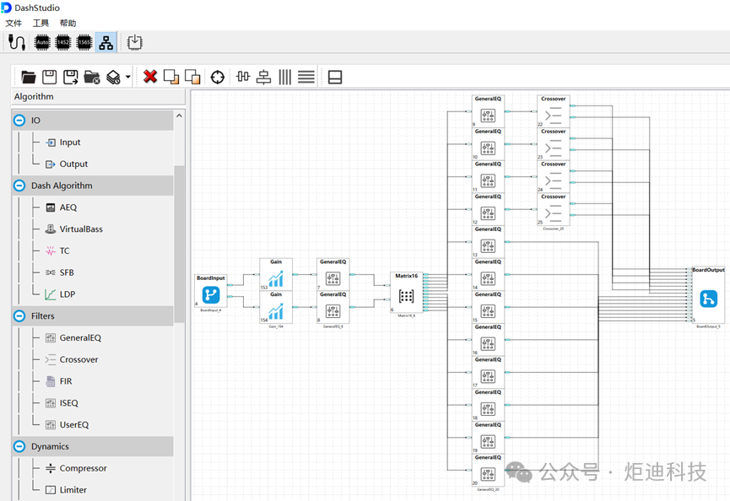The image size is (730, 501).
Task: Select the Auto chip icon
Action: pyautogui.click(x=41, y=41)
